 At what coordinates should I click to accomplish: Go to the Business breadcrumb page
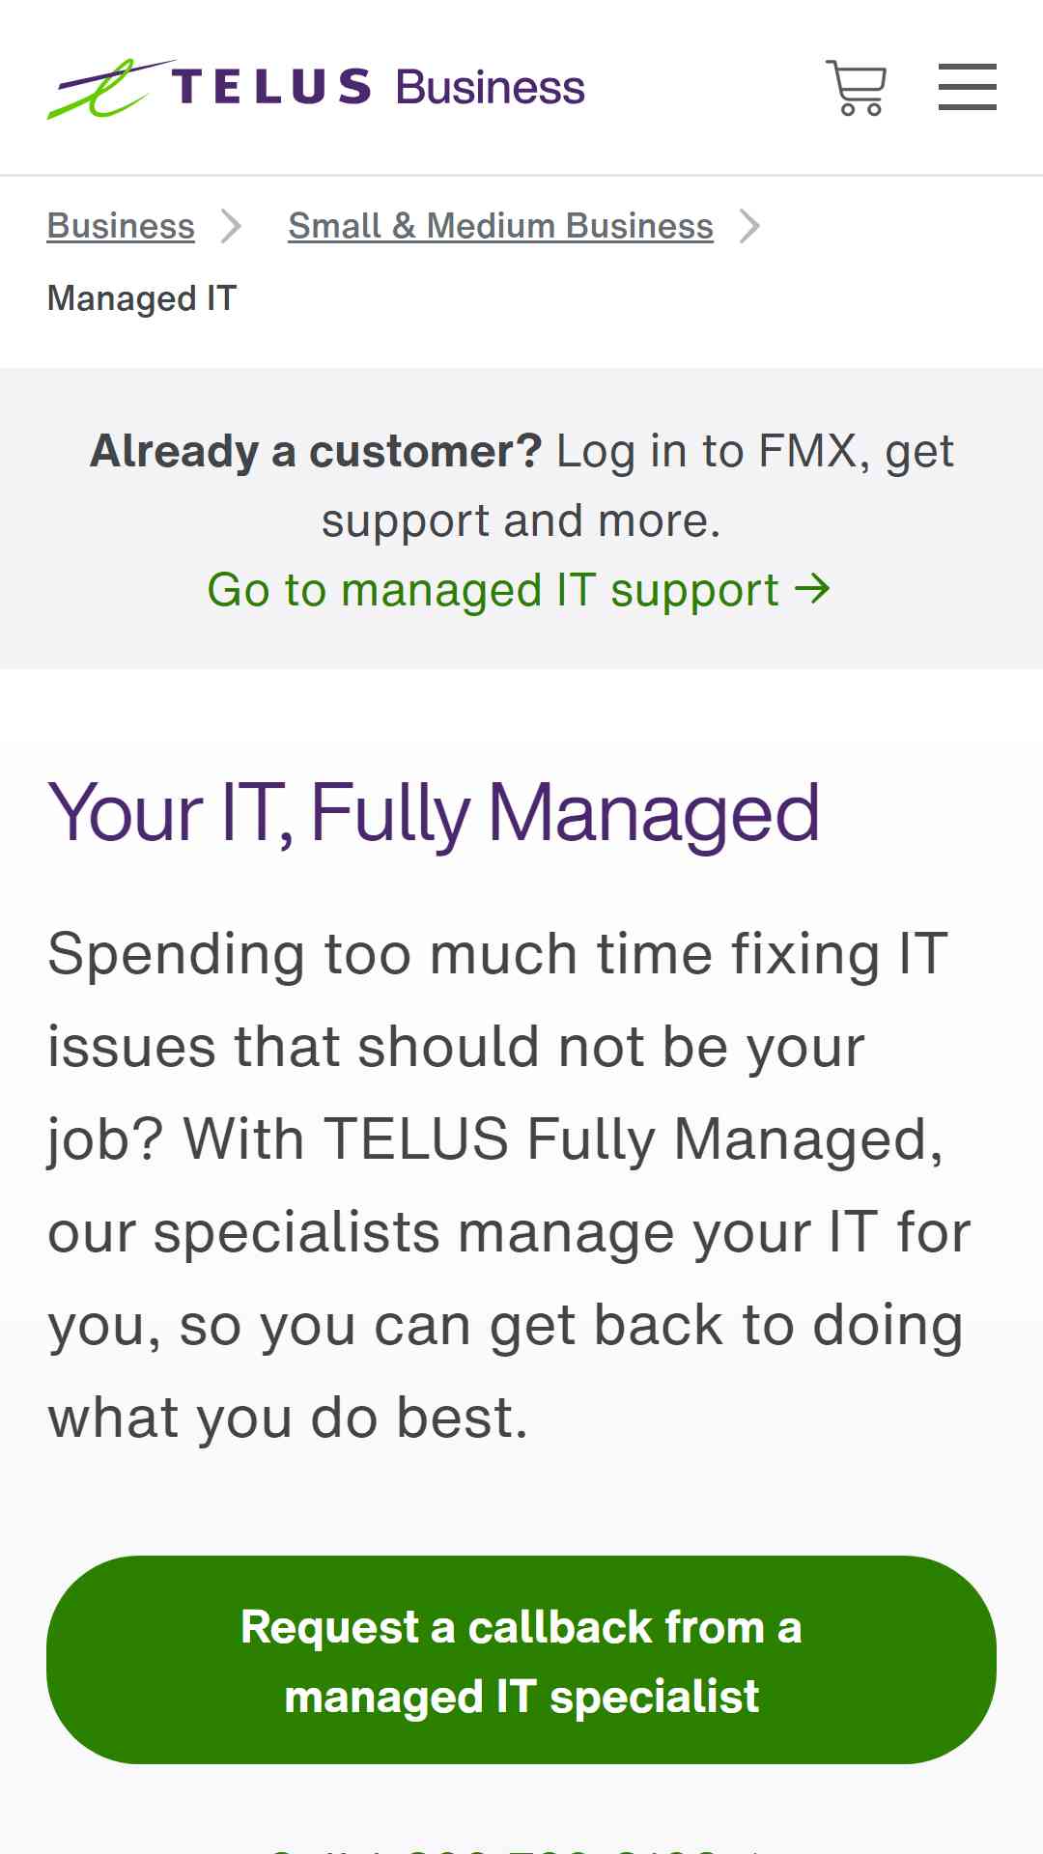click(121, 226)
